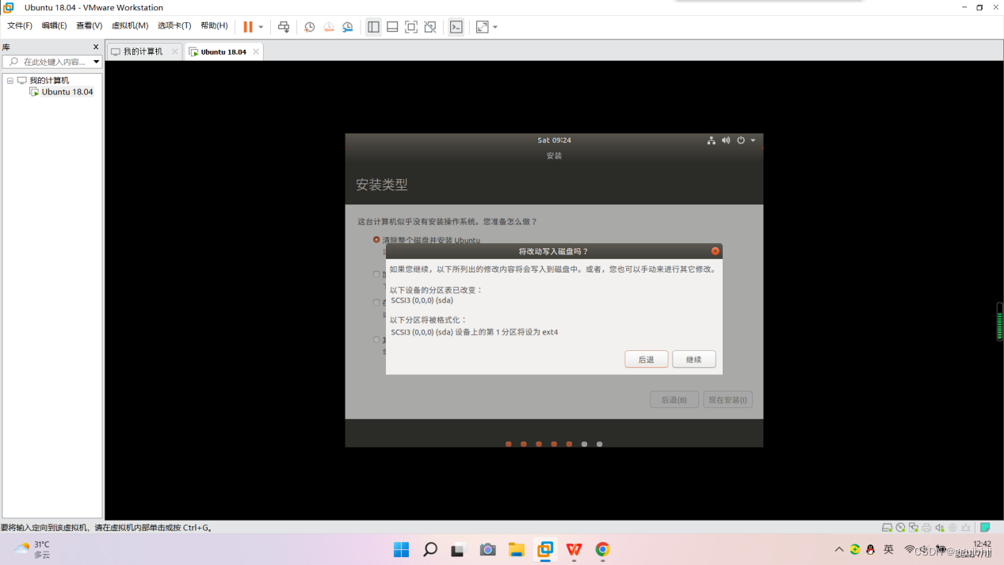Click the CD/DVD device status icon
Image resolution: width=1004 pixels, height=565 pixels.
[x=900, y=528]
